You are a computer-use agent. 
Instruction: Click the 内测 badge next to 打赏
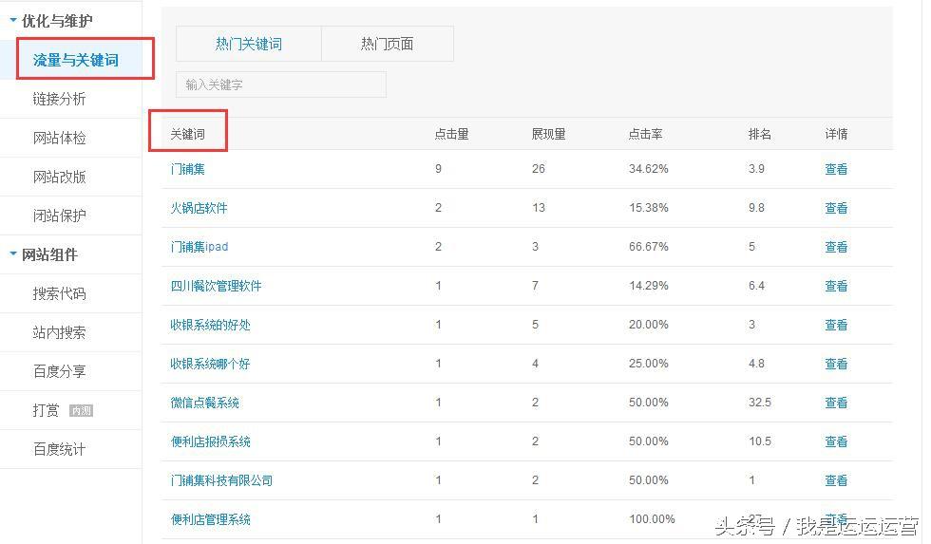(82, 410)
